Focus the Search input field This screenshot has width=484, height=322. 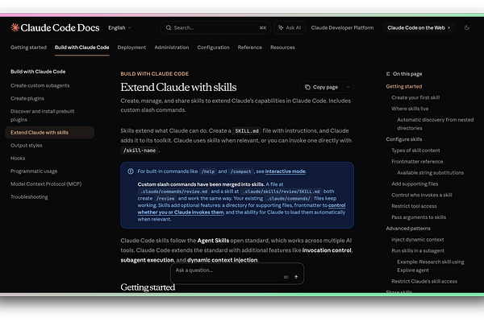pyautogui.click(x=215, y=27)
